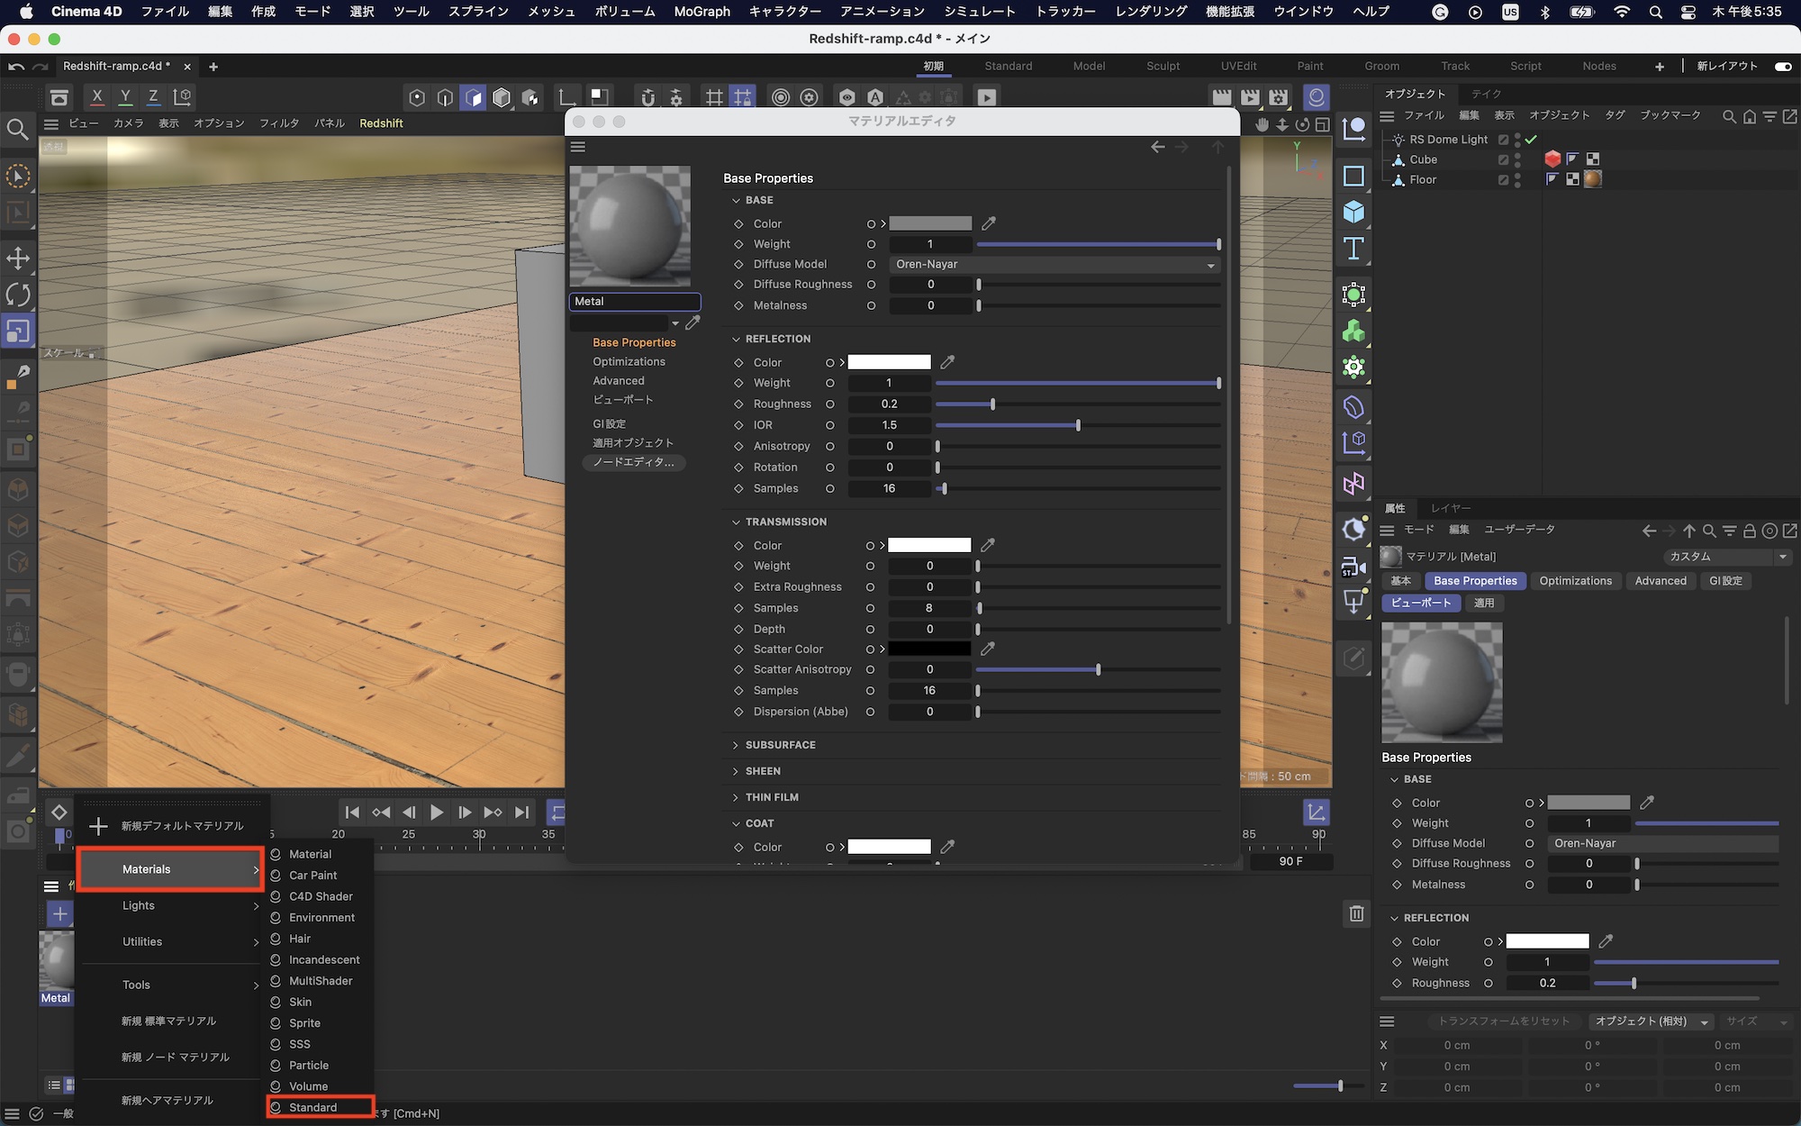The width and height of the screenshot is (1801, 1126).
Task: Choose Standard from Materials submenu
Action: pos(313,1107)
